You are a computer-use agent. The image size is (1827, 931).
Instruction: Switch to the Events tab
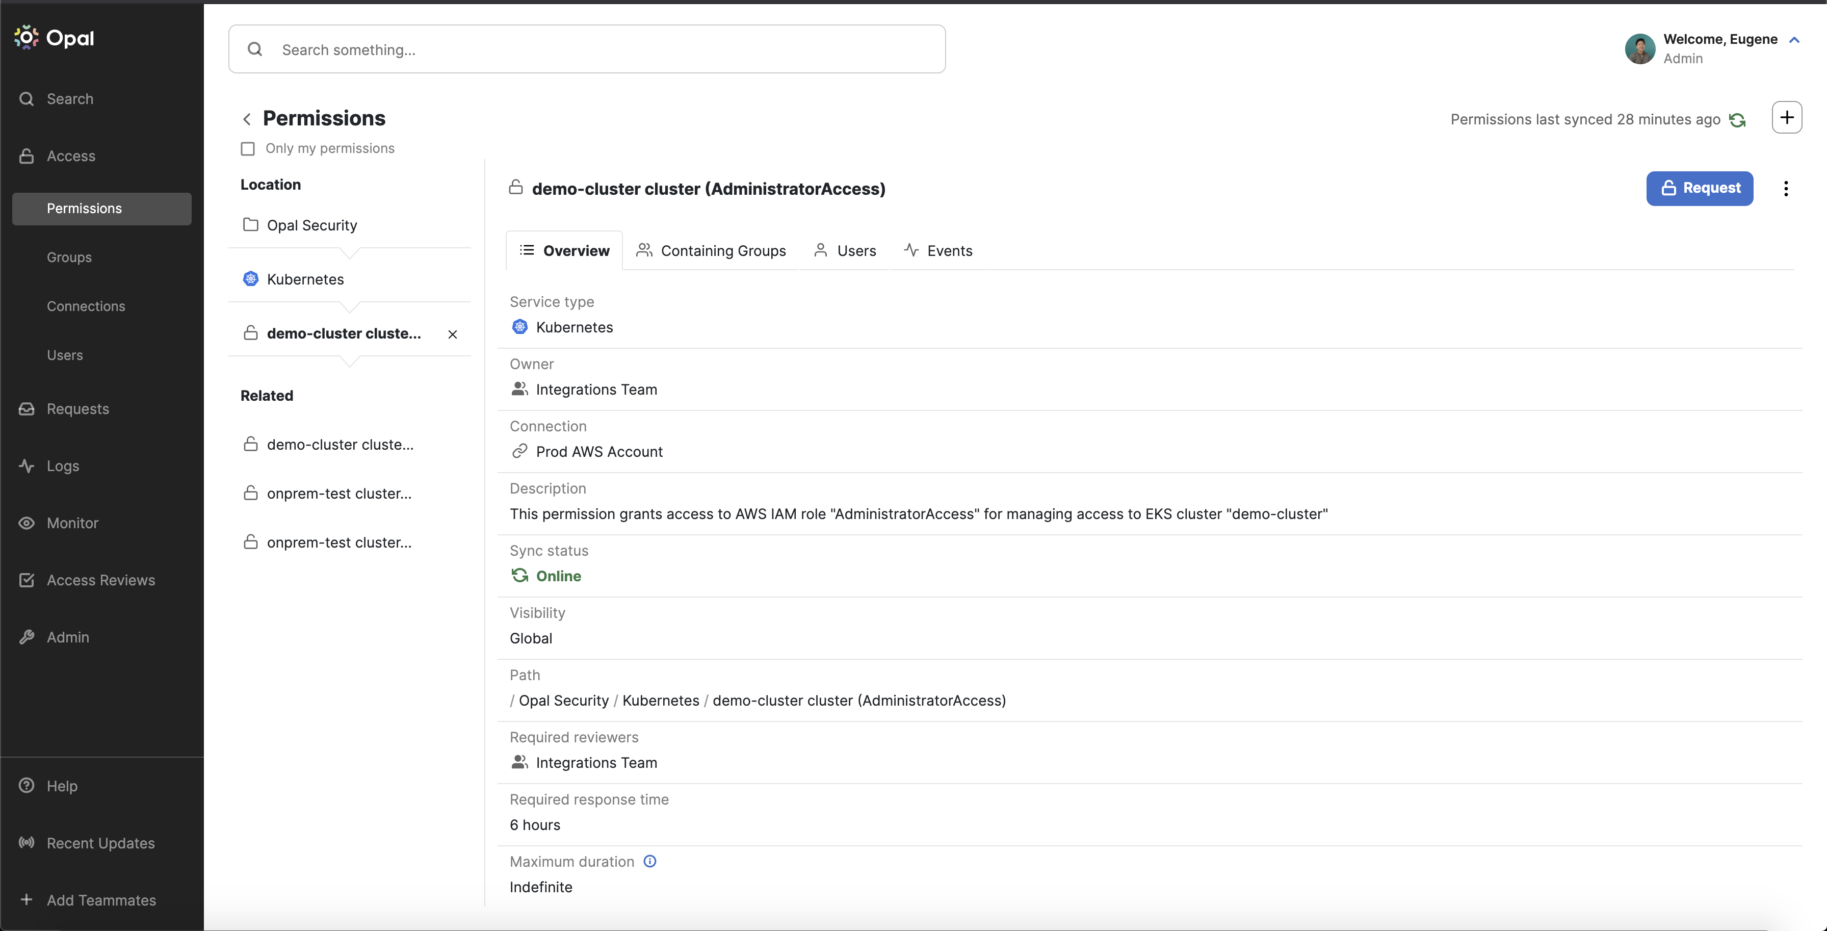[937, 250]
